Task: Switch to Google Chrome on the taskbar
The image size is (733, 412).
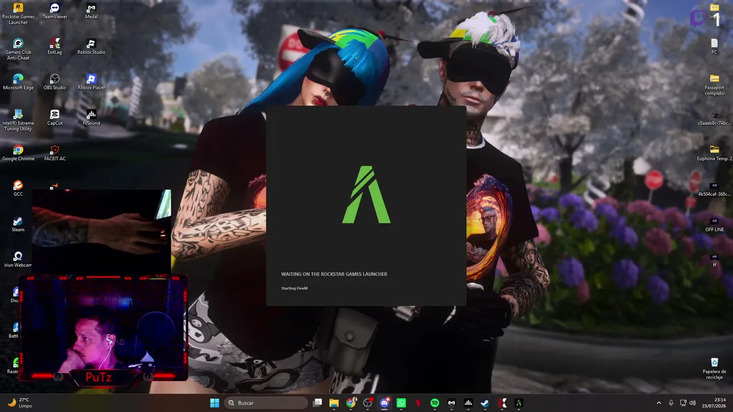Action: pyautogui.click(x=351, y=403)
